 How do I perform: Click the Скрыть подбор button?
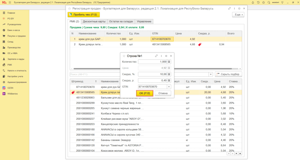(x=229, y=74)
